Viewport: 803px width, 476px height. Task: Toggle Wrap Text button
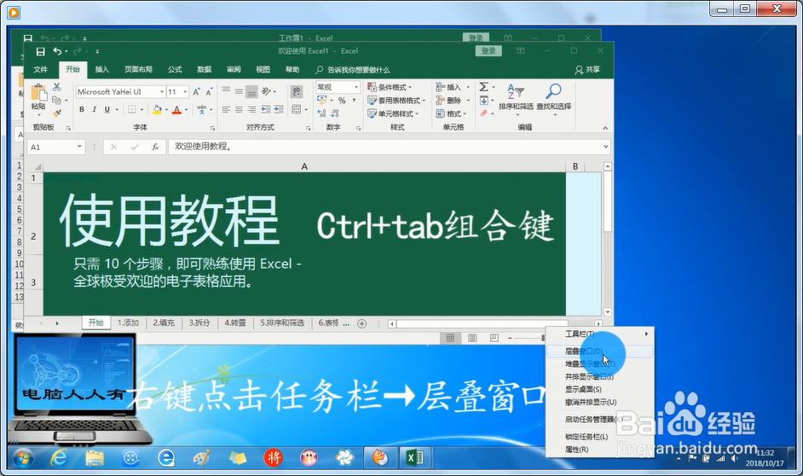point(297,91)
